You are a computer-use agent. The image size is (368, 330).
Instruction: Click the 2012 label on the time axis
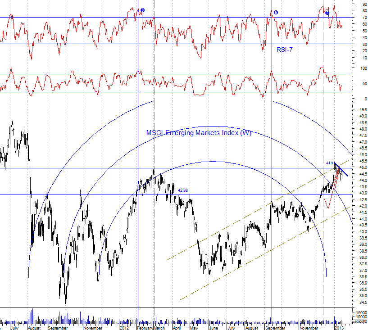click(124, 328)
